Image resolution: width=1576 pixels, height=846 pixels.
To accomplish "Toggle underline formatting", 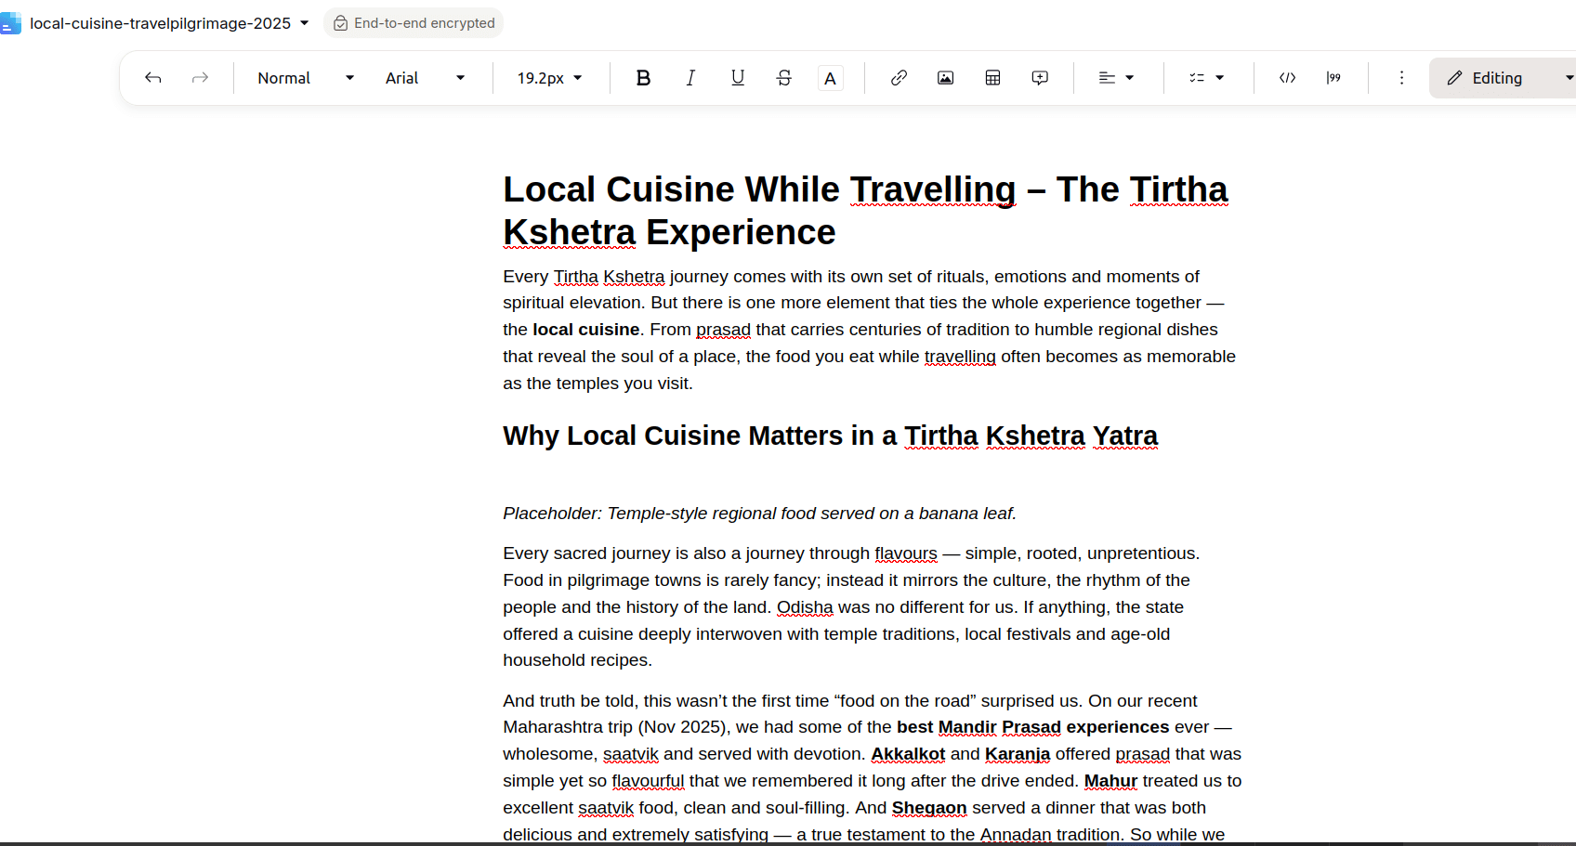I will point(738,78).
